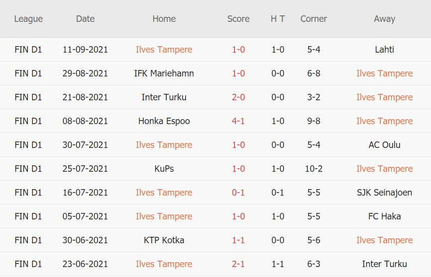
Task: Click the Inter Turku home team on 21-08-2021
Action: tap(164, 97)
